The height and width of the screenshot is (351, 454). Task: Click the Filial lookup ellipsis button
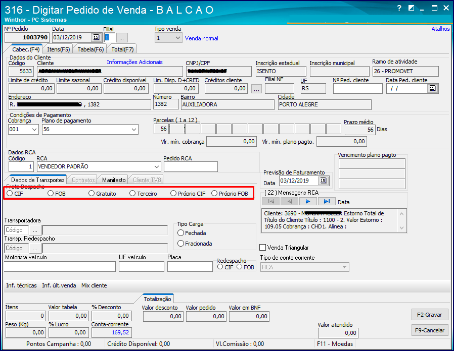tap(122, 38)
